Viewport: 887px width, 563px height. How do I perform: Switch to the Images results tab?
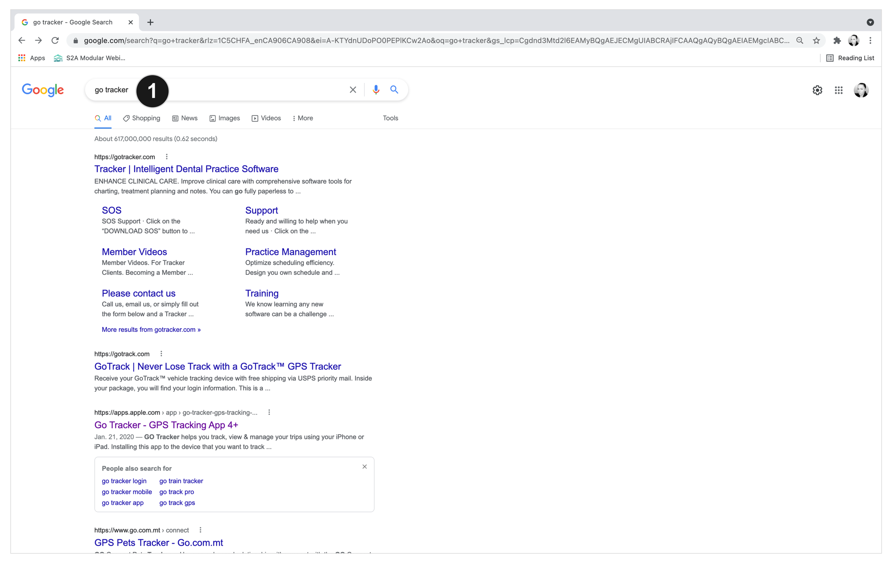(225, 118)
